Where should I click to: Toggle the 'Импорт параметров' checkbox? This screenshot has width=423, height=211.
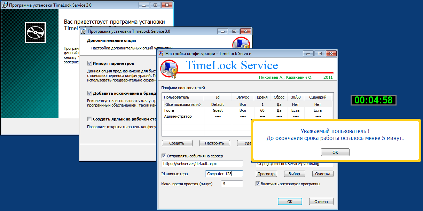coord(89,63)
